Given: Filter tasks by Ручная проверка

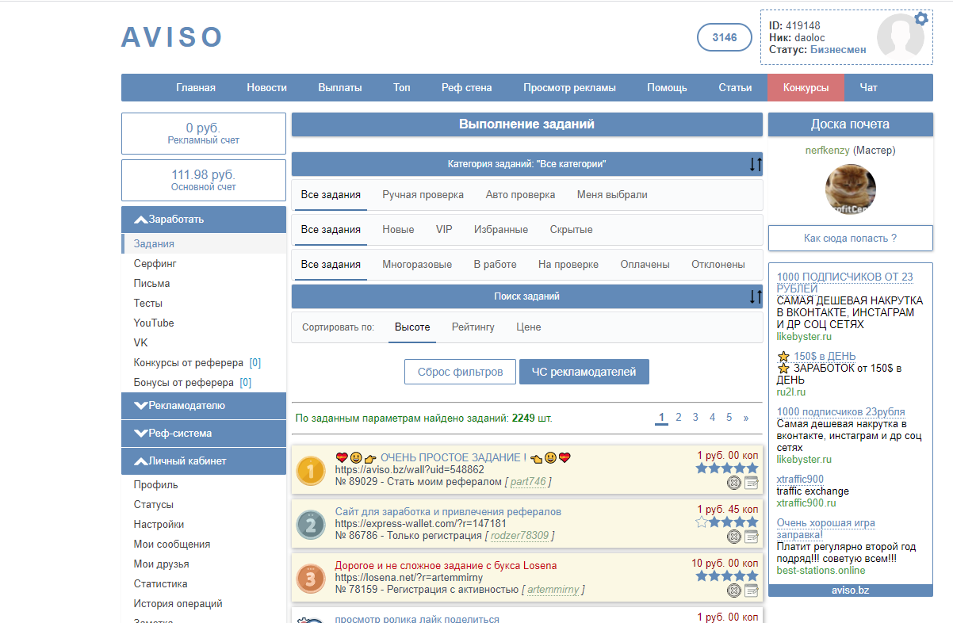Looking at the screenshot, I should (x=423, y=194).
